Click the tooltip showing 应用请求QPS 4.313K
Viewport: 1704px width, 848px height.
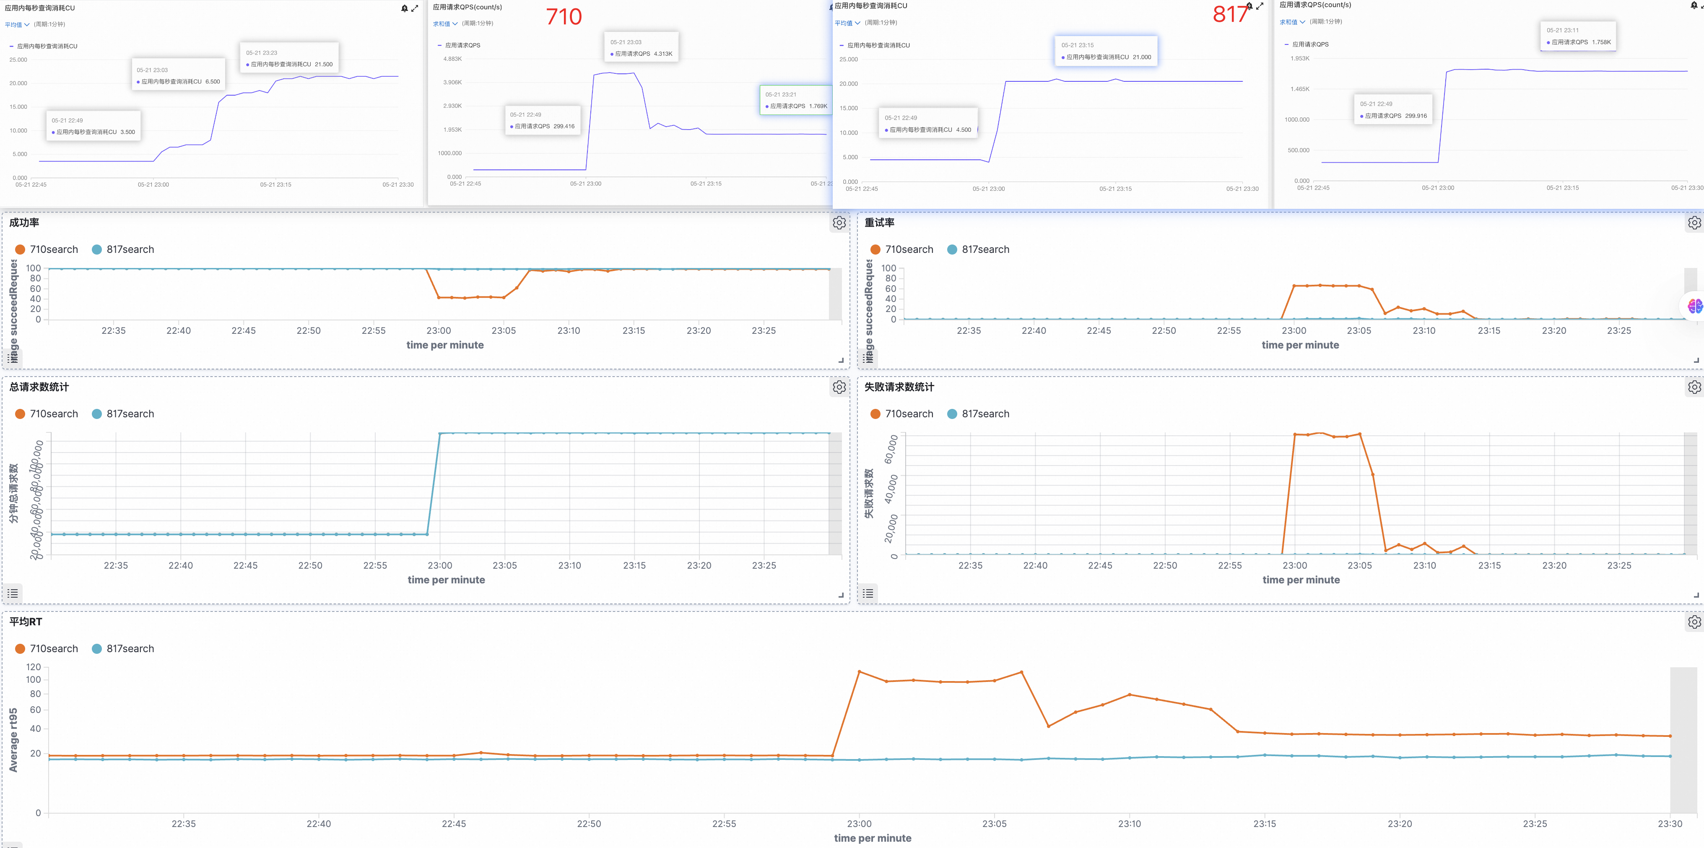(x=641, y=48)
